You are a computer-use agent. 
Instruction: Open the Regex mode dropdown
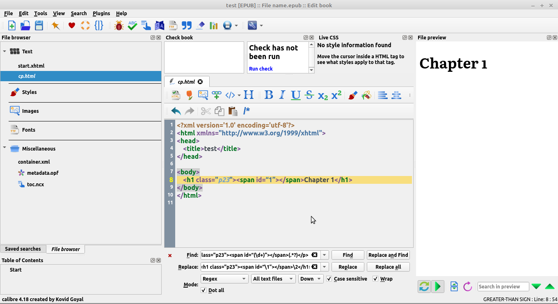coord(224,279)
